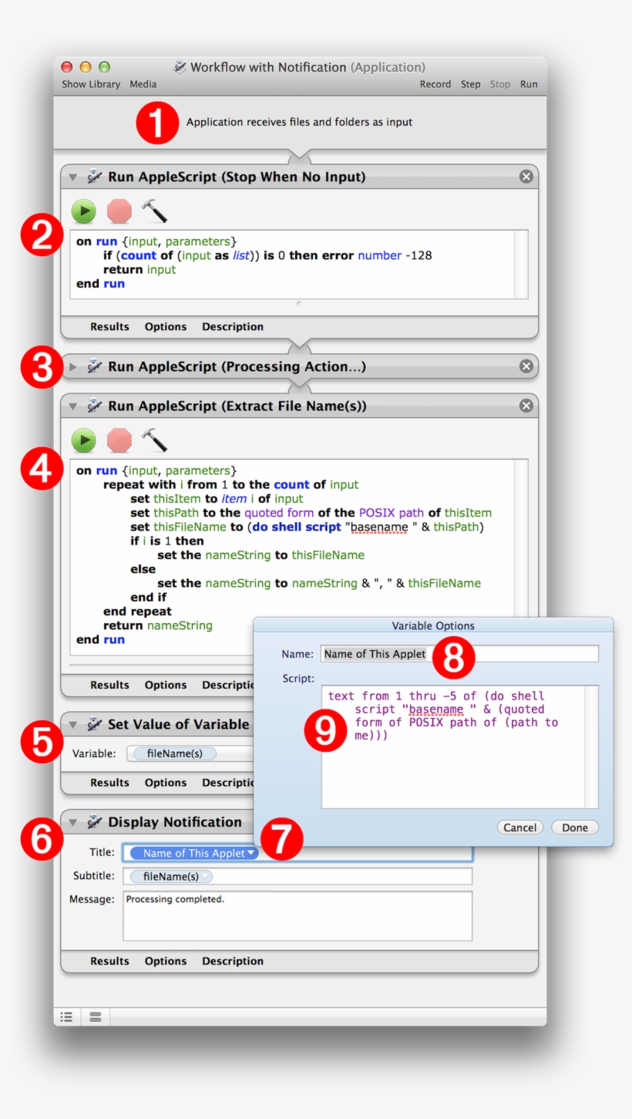The image size is (632, 1119).
Task: Click Step in toolbar
Action: click(471, 84)
